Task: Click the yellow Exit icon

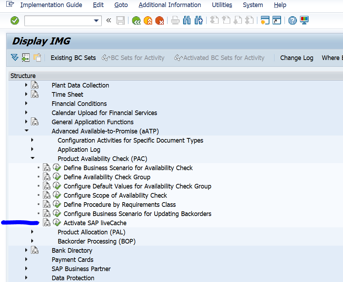Action: (x=148, y=20)
